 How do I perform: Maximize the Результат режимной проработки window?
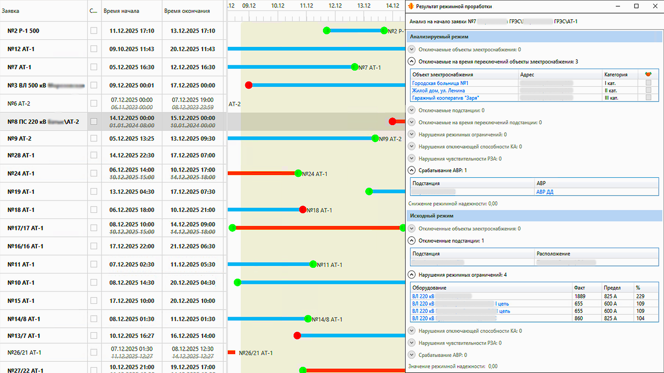pos(636,7)
